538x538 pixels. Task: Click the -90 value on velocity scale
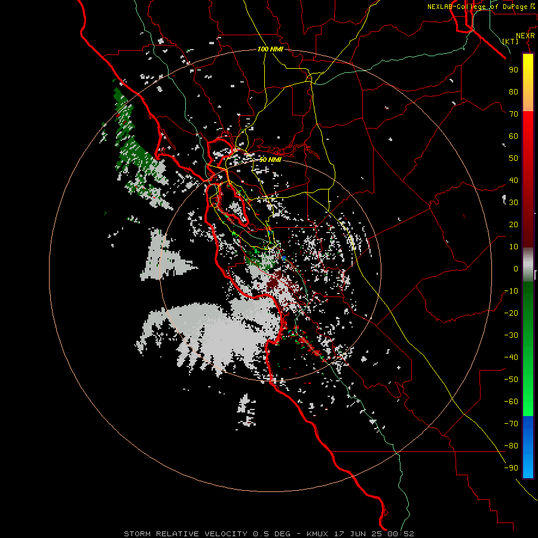tap(511, 468)
